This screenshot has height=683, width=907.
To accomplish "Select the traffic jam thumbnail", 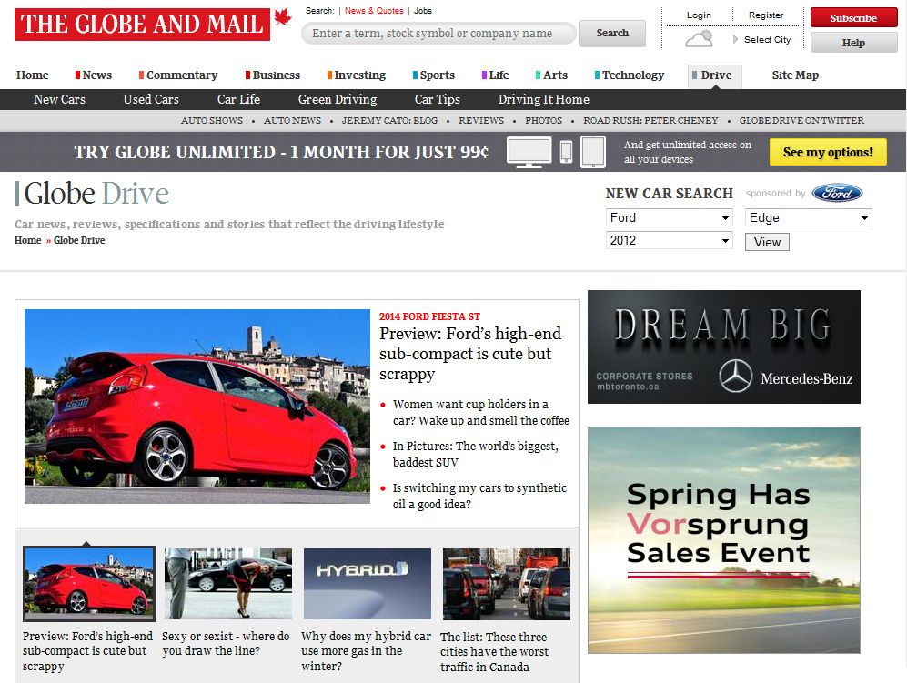I will point(507,584).
